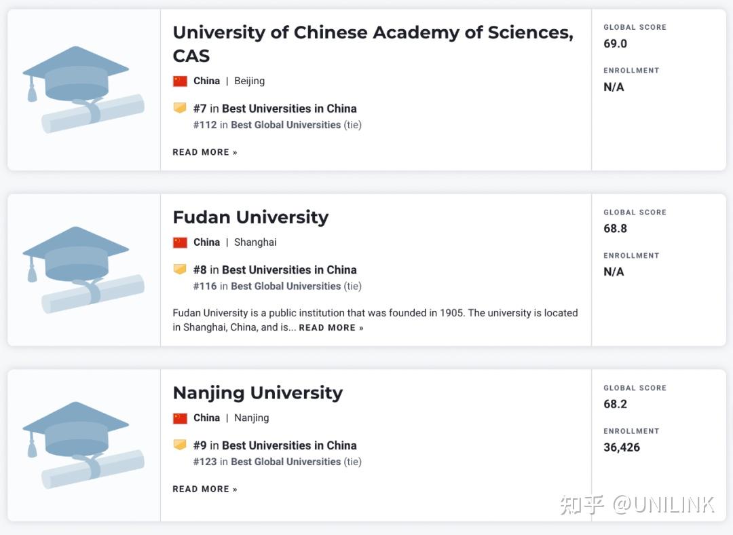Click the graduation cap icon for CAS
This screenshot has height=535, width=733.
pos(83,90)
